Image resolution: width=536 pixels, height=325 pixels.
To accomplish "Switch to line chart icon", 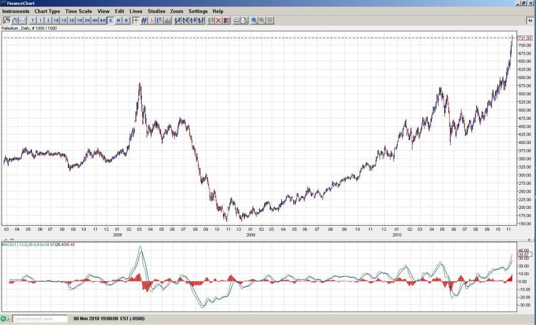I will point(23,20).
